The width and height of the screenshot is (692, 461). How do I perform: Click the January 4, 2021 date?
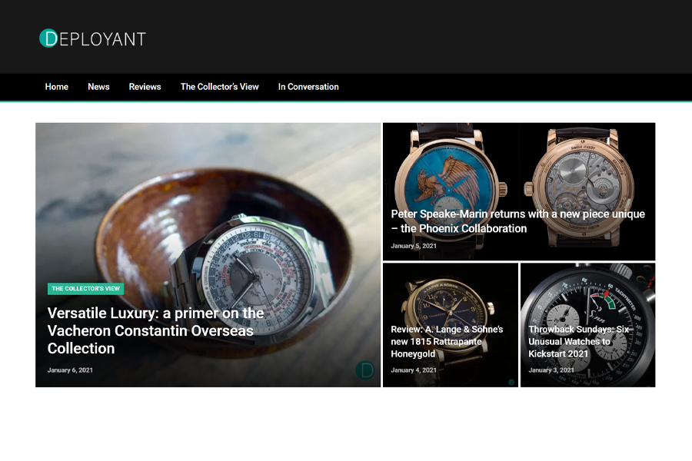coord(414,370)
